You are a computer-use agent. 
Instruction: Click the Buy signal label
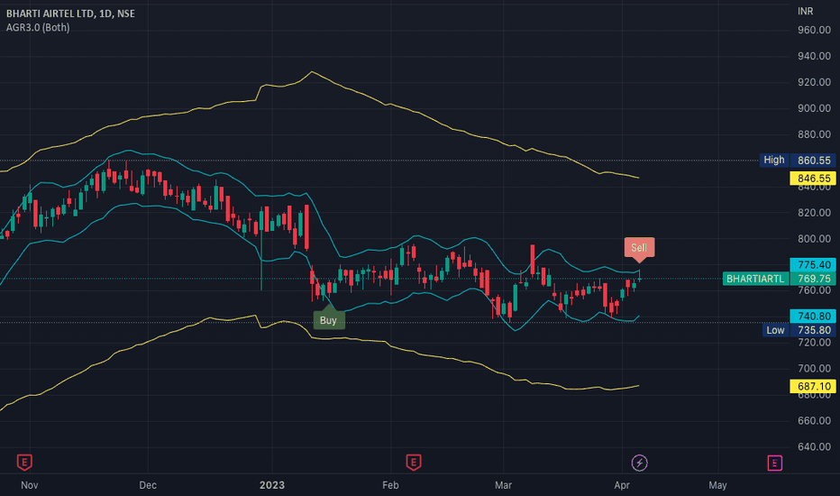click(x=328, y=320)
